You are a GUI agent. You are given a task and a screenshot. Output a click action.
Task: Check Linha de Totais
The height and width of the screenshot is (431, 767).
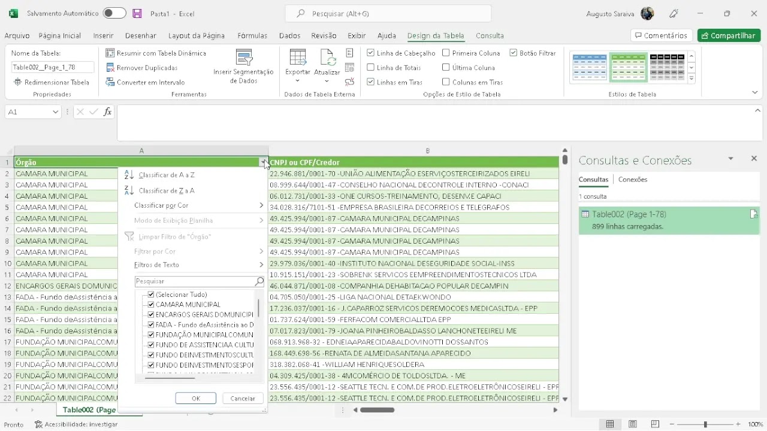(x=371, y=68)
